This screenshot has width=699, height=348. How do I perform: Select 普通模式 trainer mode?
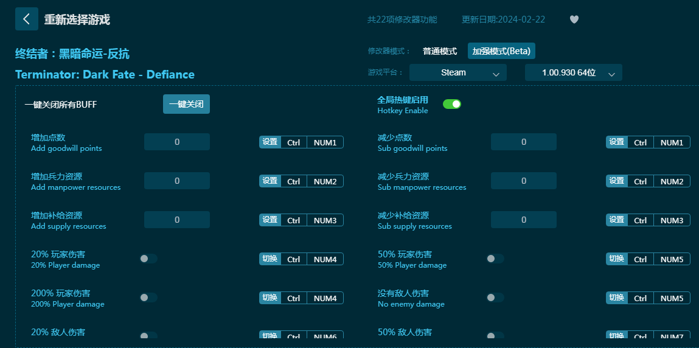(x=440, y=51)
